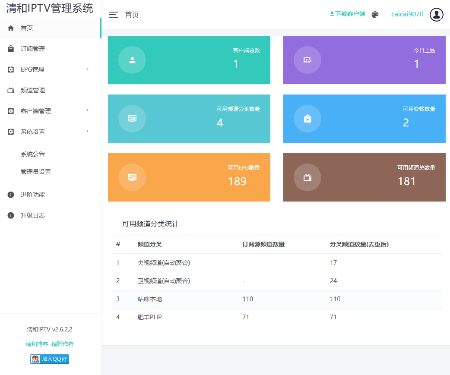
Task: Click the available packages bag icon
Action: (x=307, y=119)
